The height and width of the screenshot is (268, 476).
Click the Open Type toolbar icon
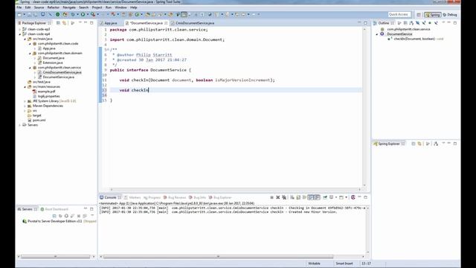[x=148, y=15]
